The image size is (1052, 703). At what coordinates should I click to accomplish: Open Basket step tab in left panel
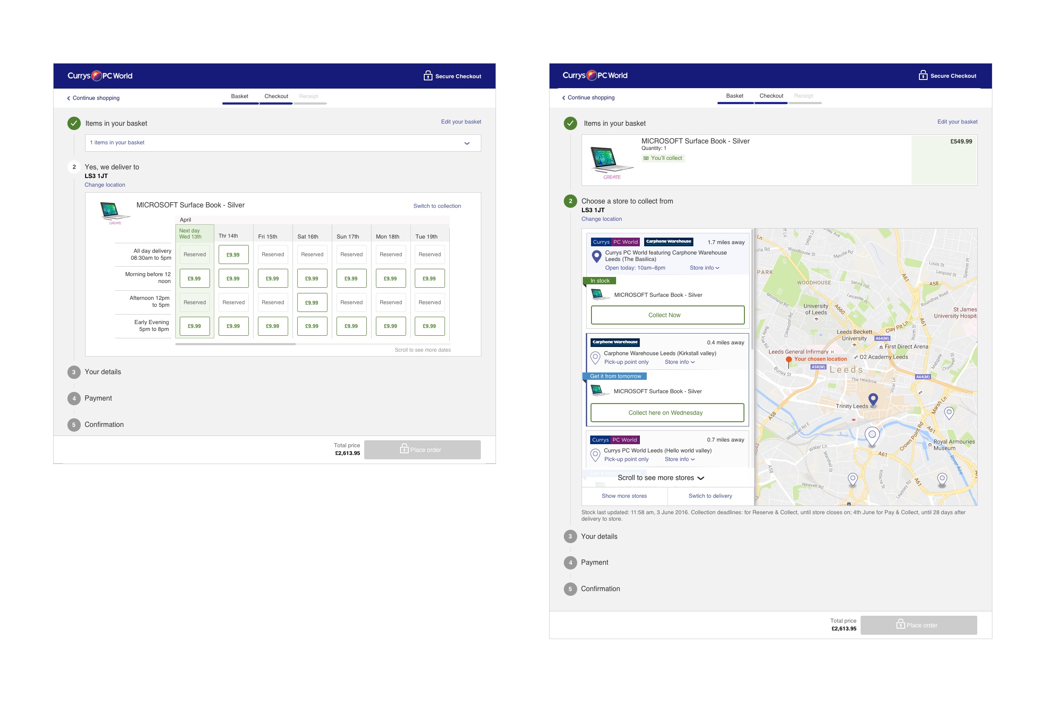pos(240,98)
